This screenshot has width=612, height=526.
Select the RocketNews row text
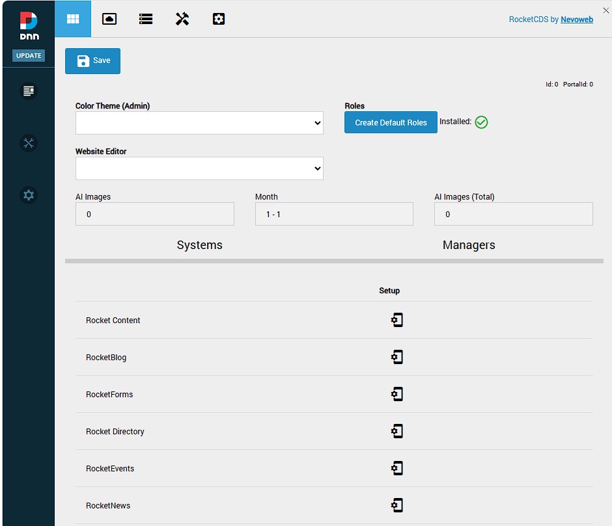108,505
